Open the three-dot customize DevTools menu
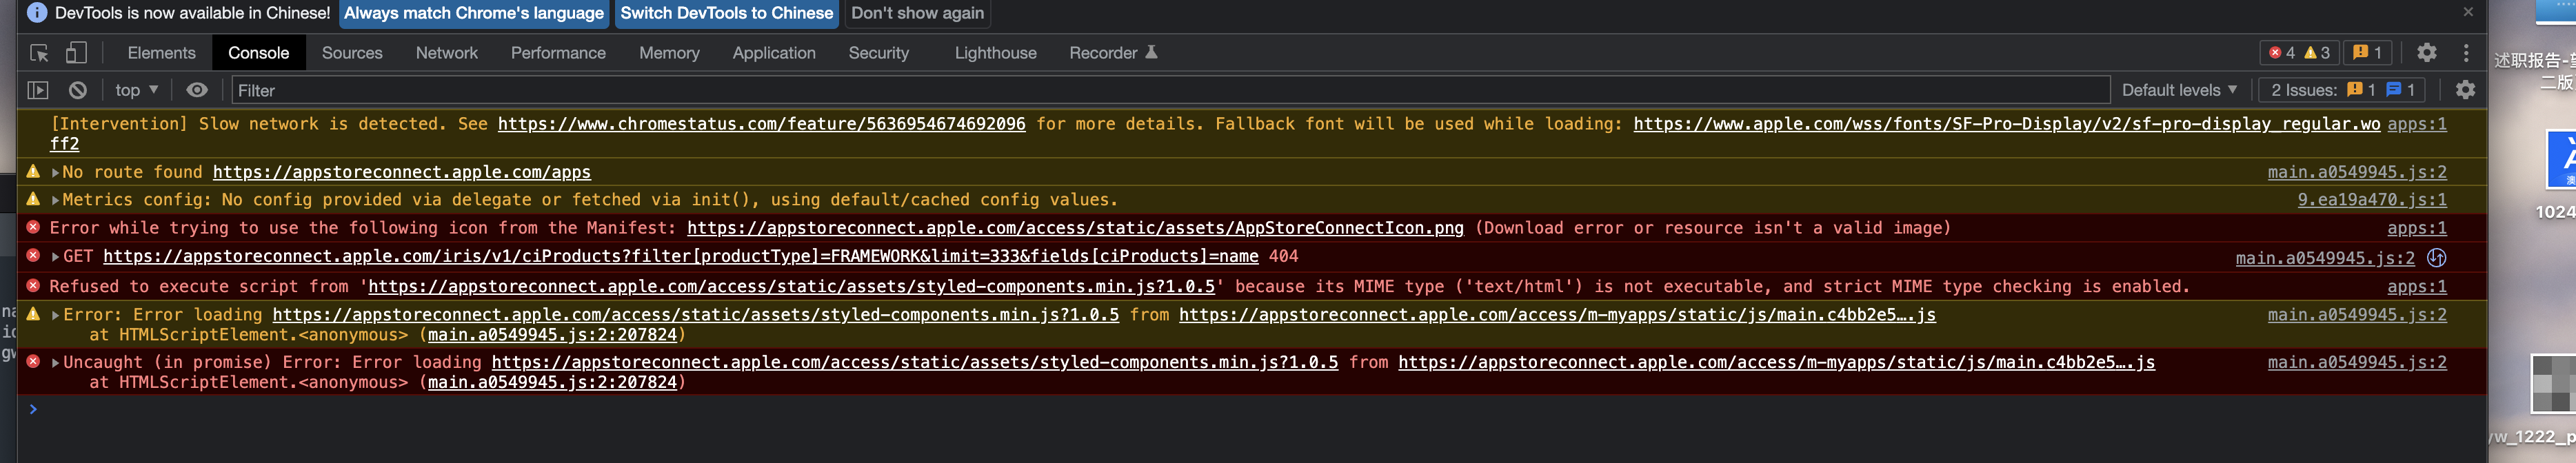 (x=2466, y=53)
